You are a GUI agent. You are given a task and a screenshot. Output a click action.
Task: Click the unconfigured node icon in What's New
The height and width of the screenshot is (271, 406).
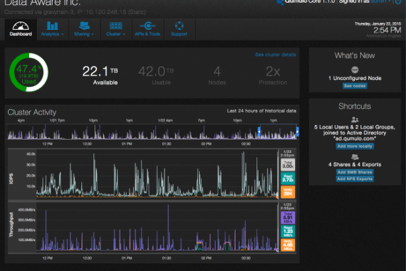coord(355,69)
